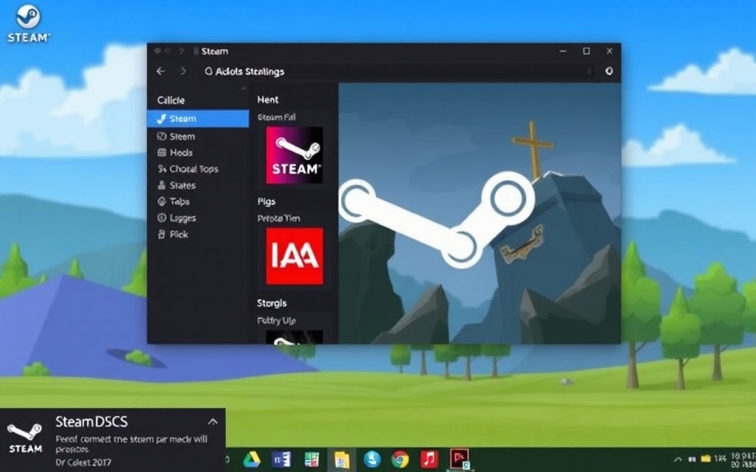Click the 'Dy Colest 2017' notification text
Viewport: 756px width, 472px height.
(83, 462)
